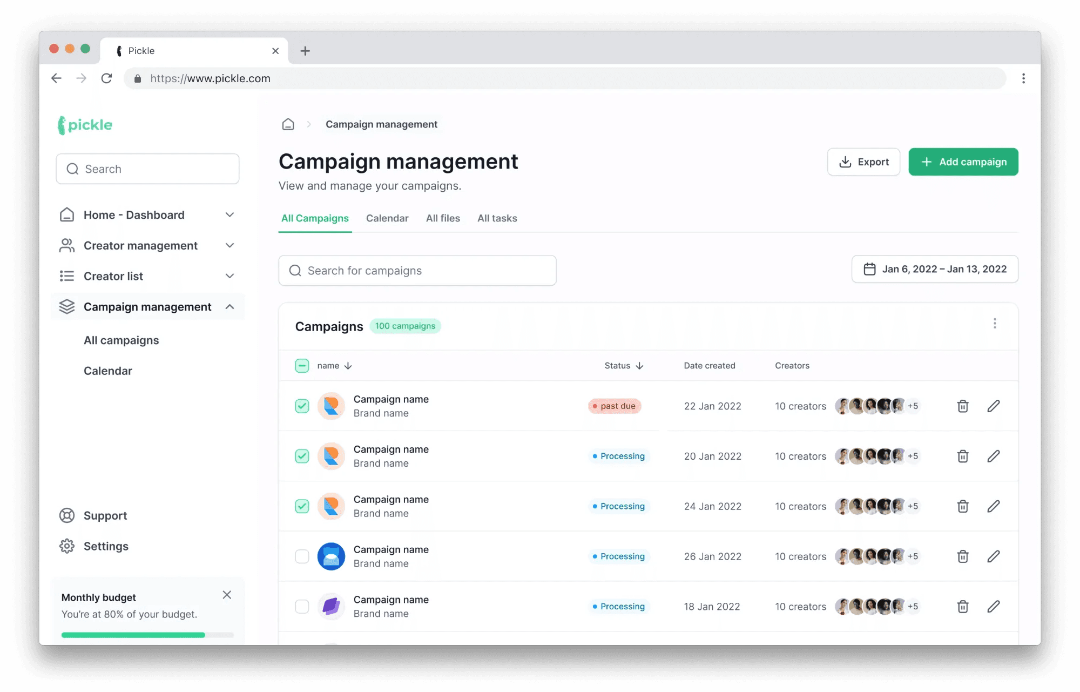Export the campaigns list
This screenshot has width=1080, height=692.
point(863,162)
